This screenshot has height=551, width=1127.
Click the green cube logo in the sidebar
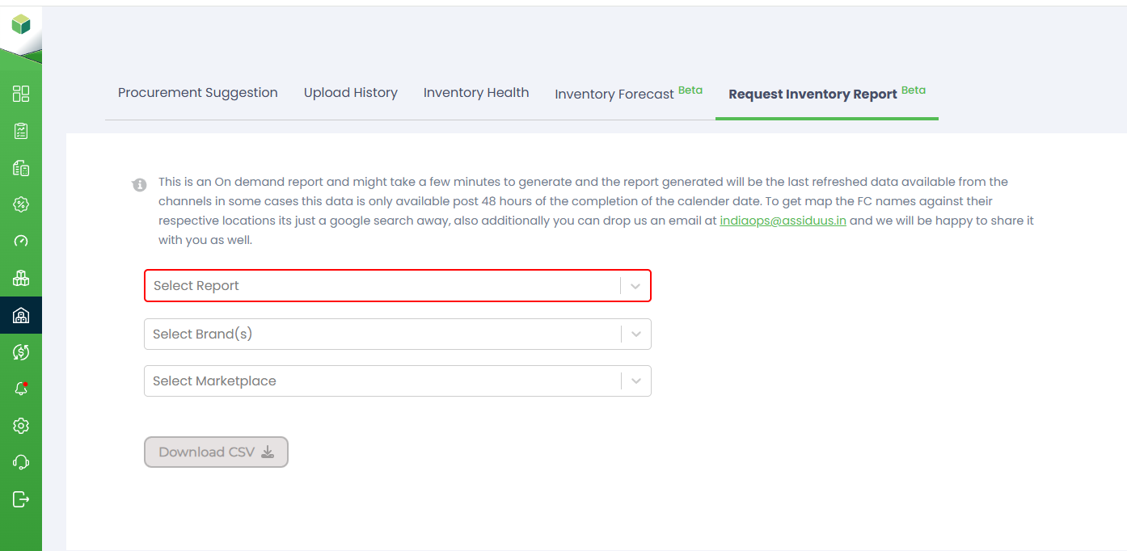point(21,25)
